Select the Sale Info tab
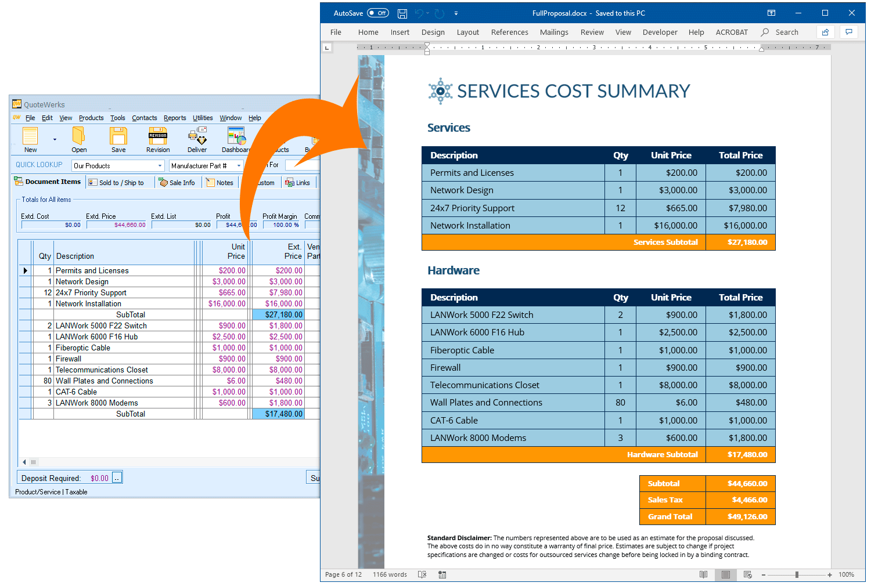This screenshot has width=871, height=586. 177,183
